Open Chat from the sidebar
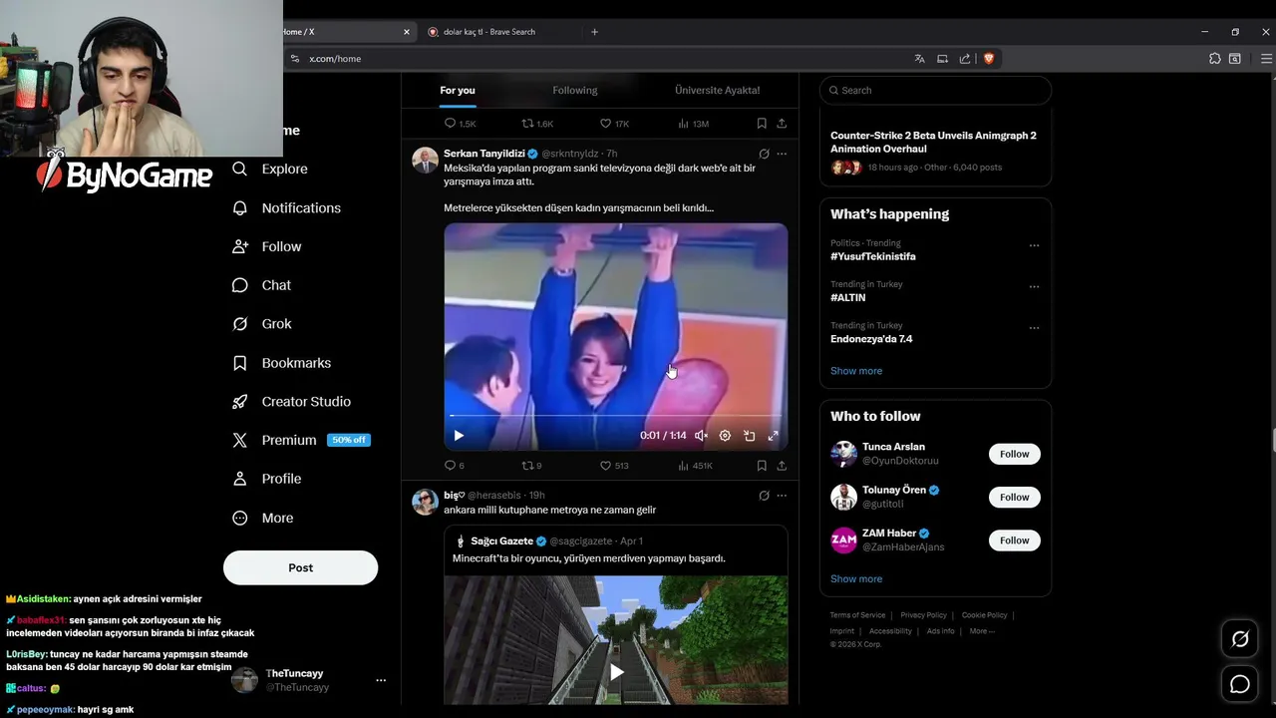 [x=262, y=285]
